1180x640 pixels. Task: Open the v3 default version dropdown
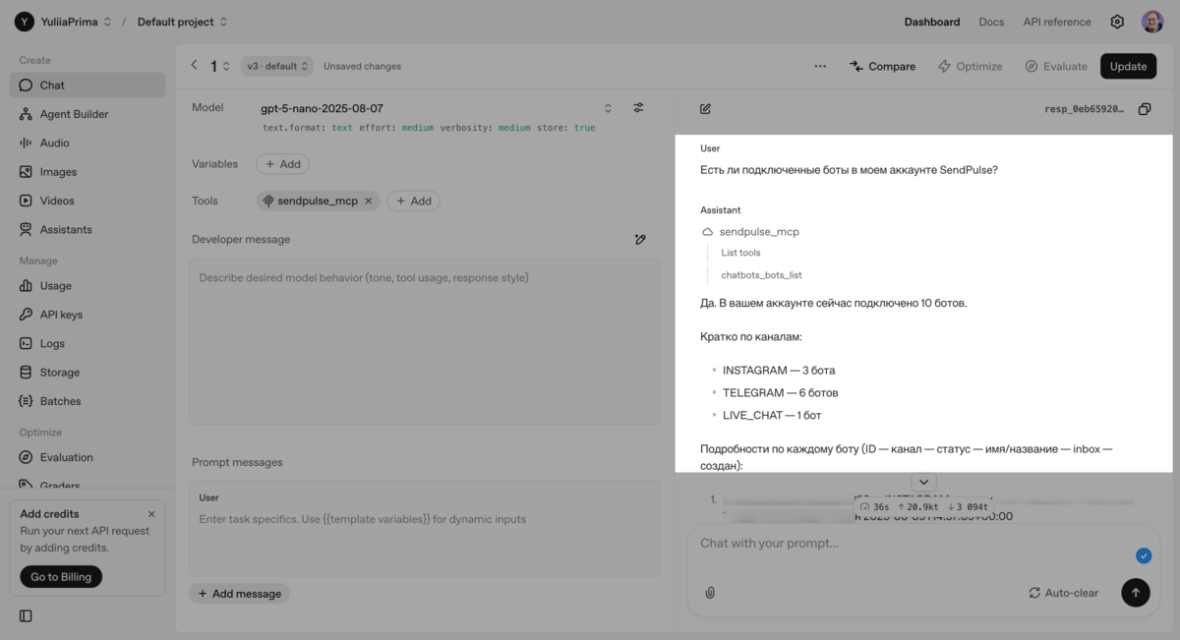pos(276,67)
